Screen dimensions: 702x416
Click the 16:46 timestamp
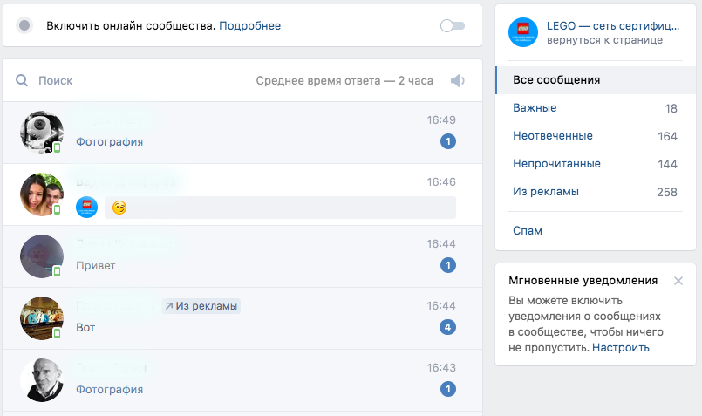pos(441,181)
